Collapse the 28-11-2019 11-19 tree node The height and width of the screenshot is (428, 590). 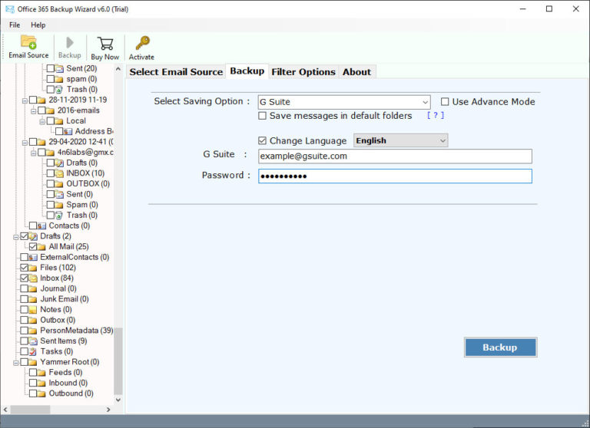pos(25,100)
